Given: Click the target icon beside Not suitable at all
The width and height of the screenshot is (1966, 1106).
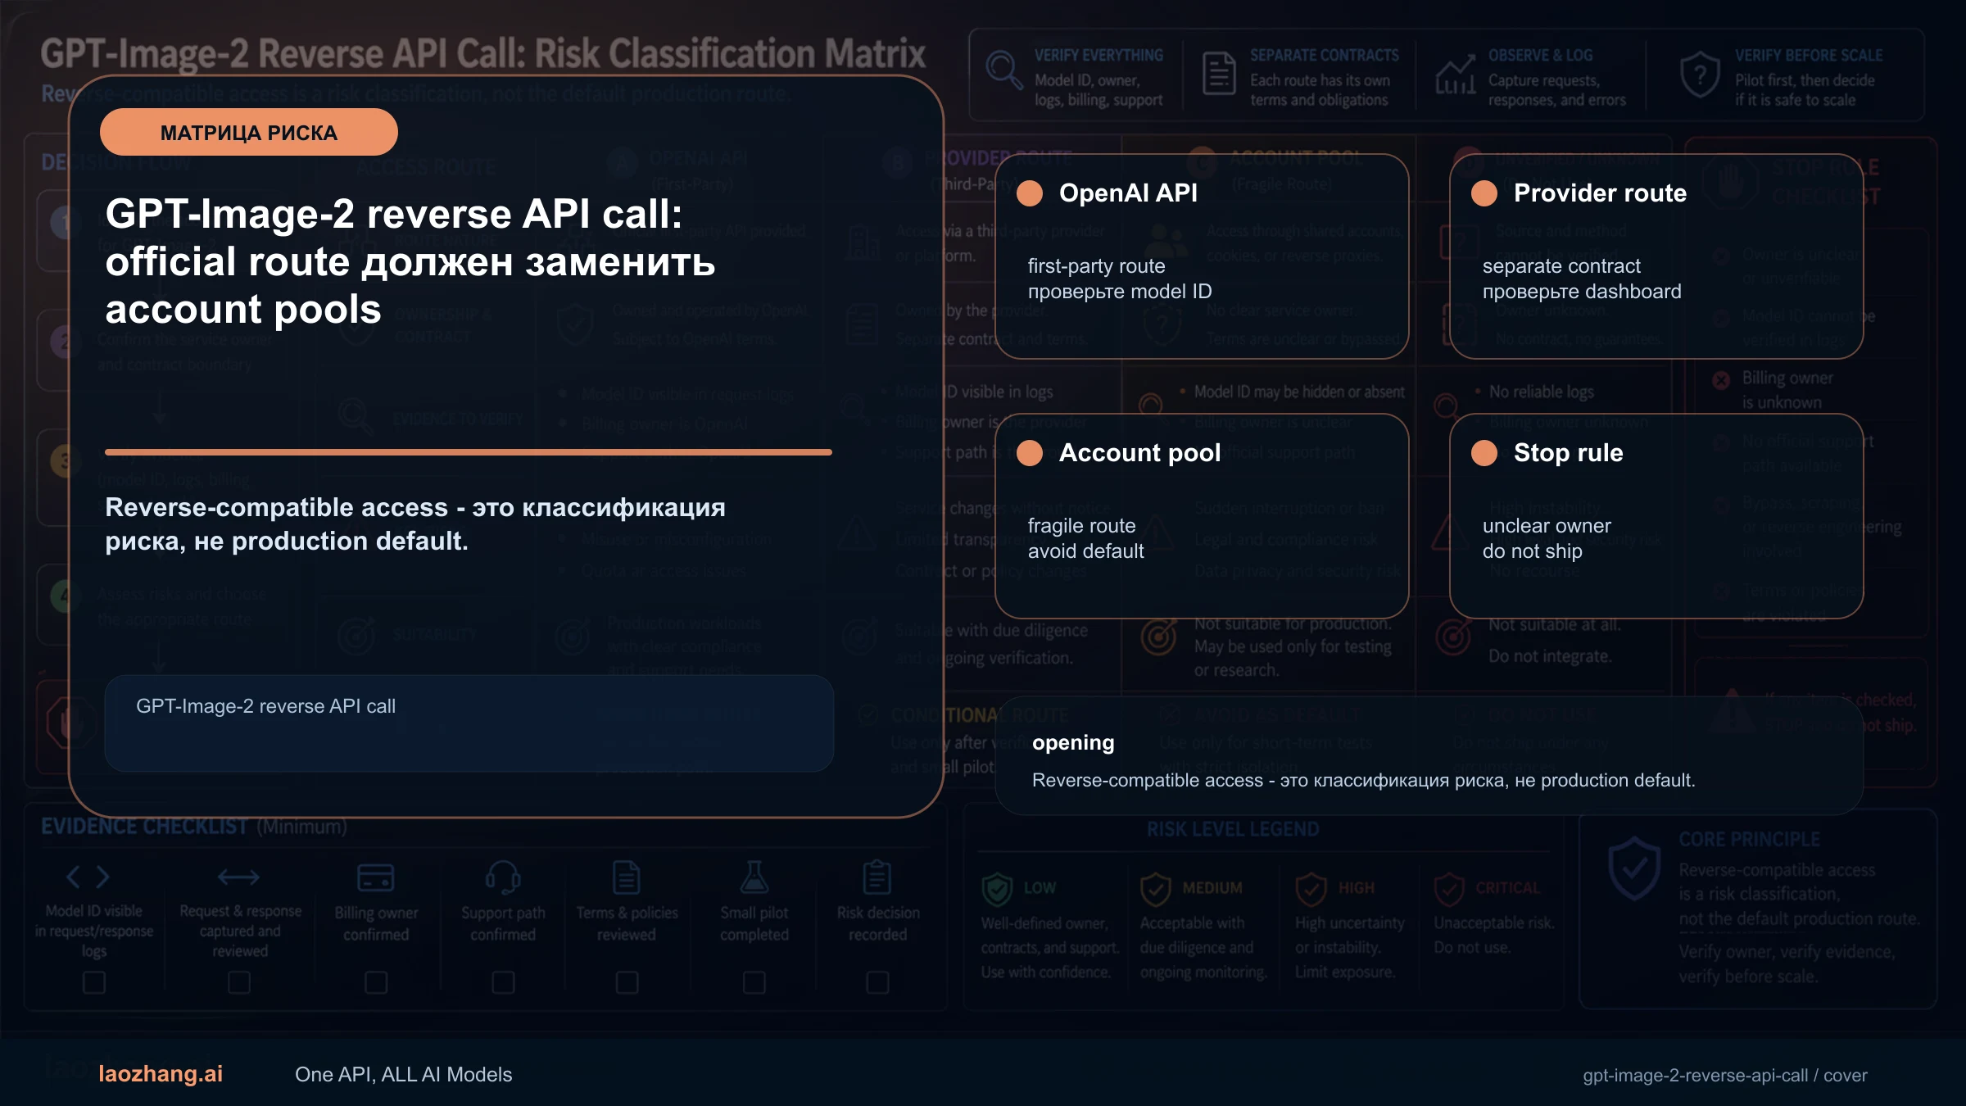Looking at the screenshot, I should pos(1453,637).
